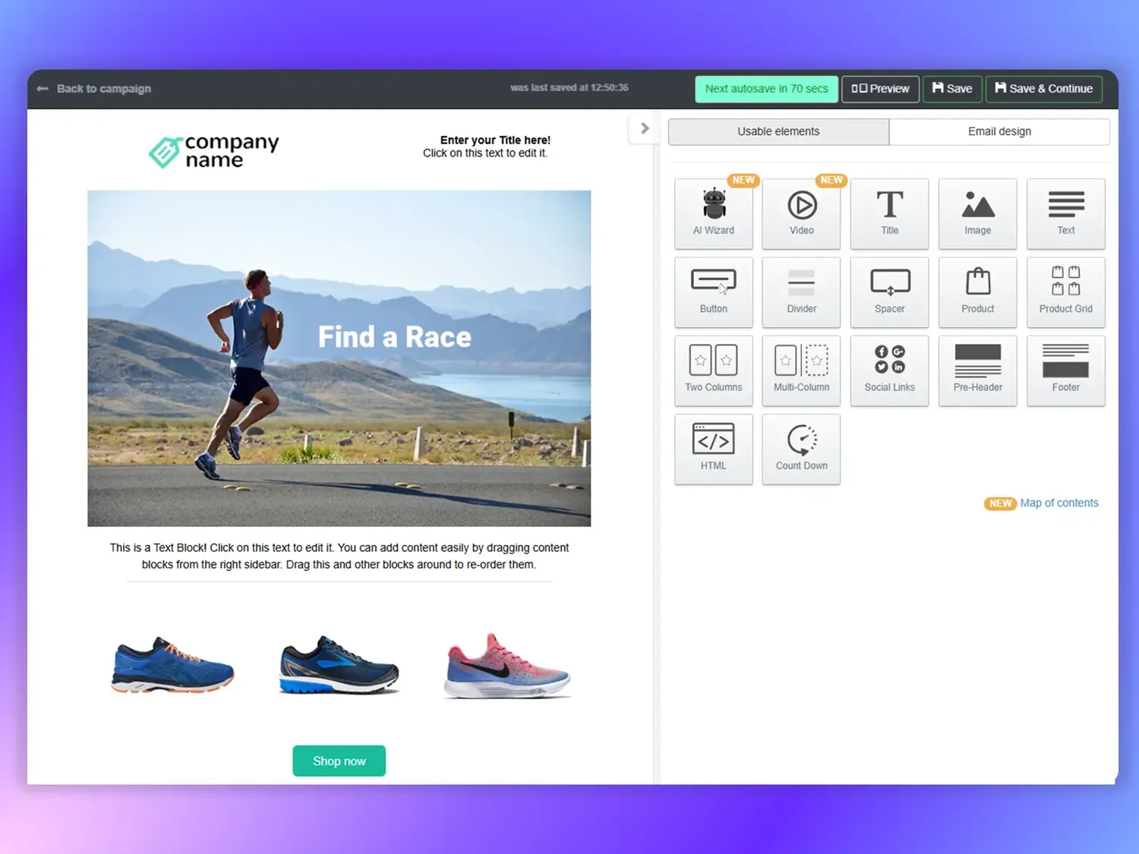Choose the Image element tile
Image resolution: width=1139 pixels, height=854 pixels.
[x=977, y=214]
